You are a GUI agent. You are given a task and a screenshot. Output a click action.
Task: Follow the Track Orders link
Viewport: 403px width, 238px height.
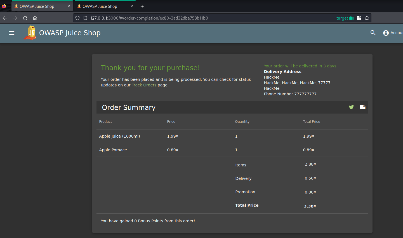144,85
